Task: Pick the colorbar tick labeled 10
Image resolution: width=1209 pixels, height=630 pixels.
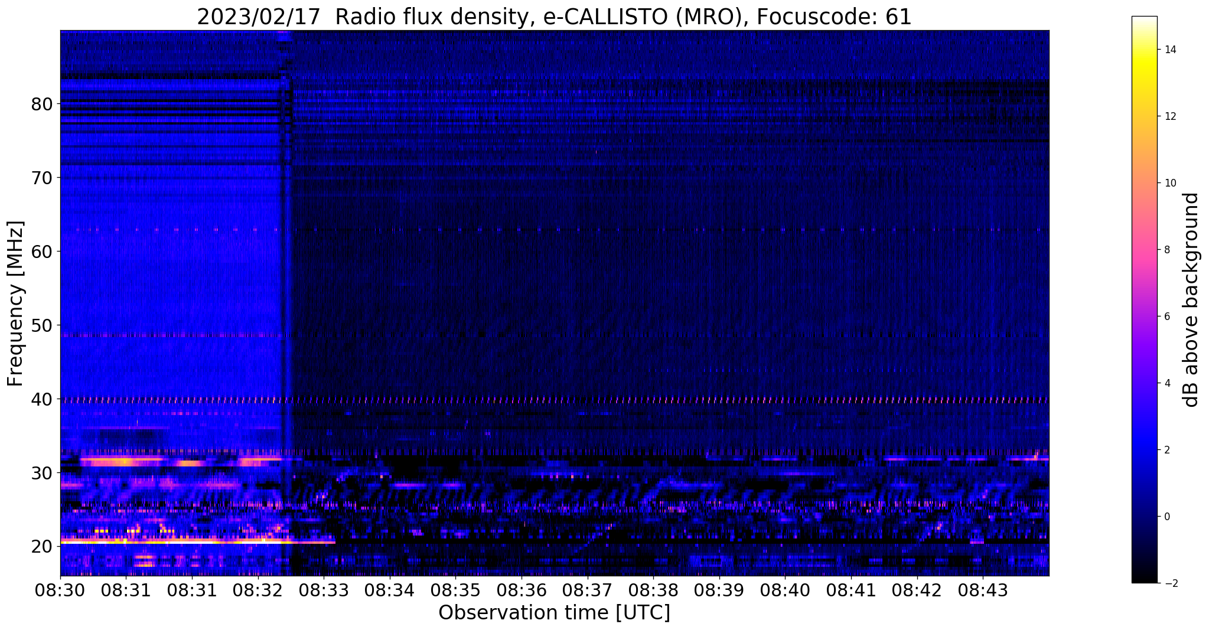Action: click(1169, 184)
